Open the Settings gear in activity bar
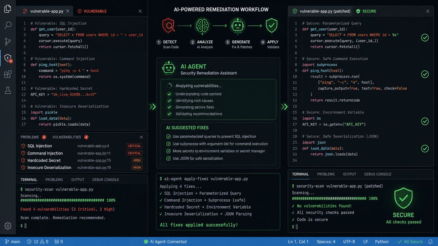 8,226
